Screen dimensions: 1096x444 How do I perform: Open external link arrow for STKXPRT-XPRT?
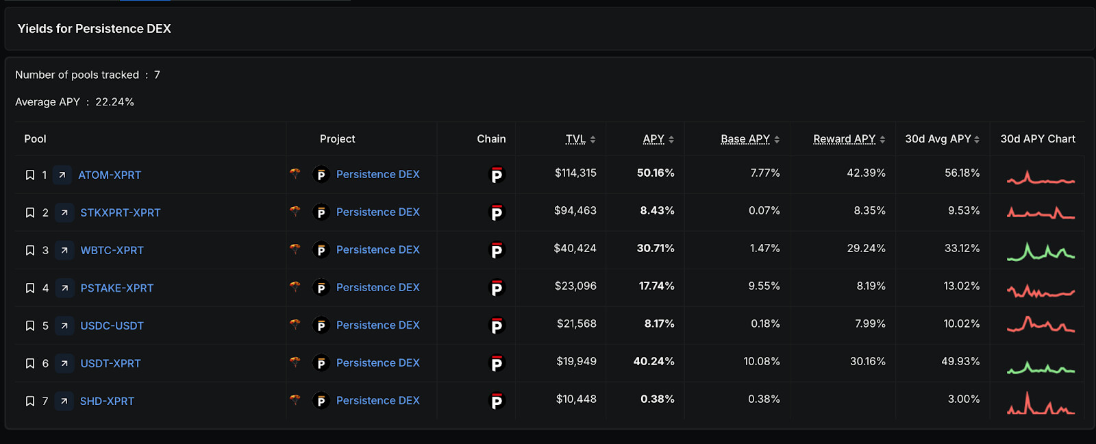64,212
